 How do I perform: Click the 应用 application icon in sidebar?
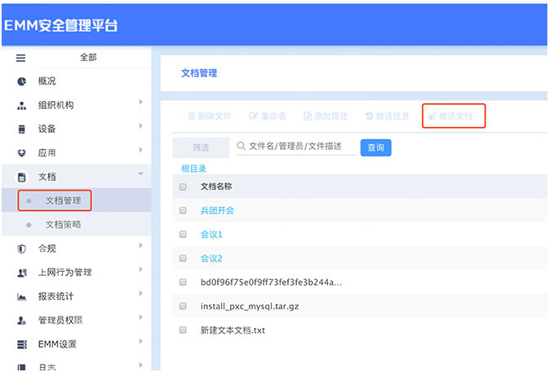point(22,153)
